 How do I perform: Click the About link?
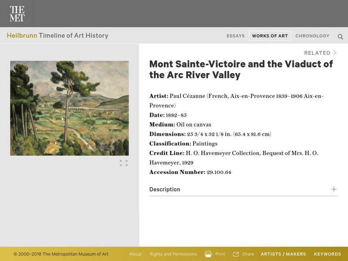(135, 254)
